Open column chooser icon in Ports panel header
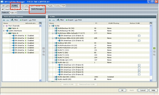 (40, 23)
